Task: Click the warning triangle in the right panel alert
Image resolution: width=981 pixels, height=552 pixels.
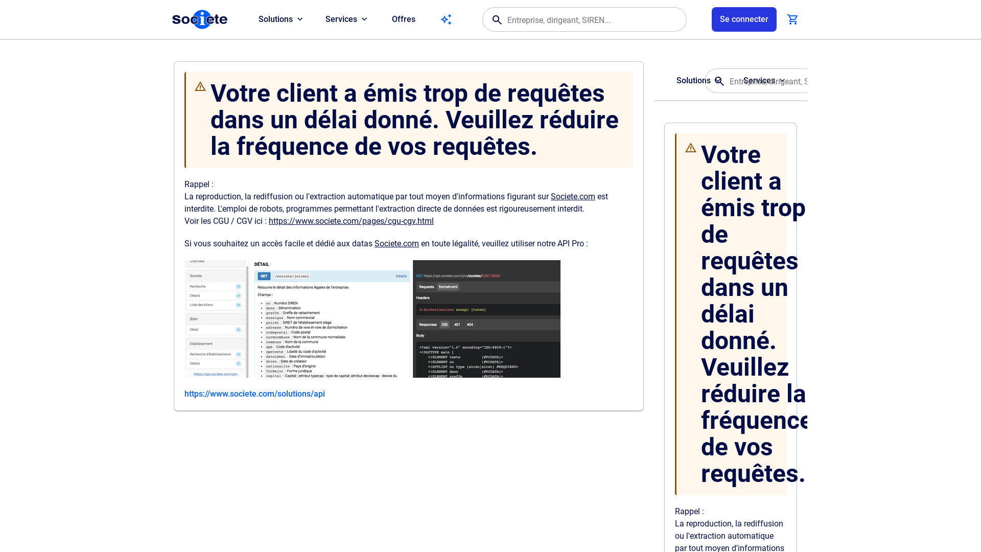Action: pos(691,148)
